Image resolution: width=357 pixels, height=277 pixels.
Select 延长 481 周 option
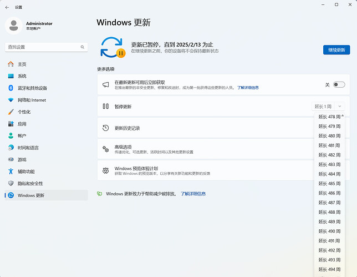(x=329, y=145)
